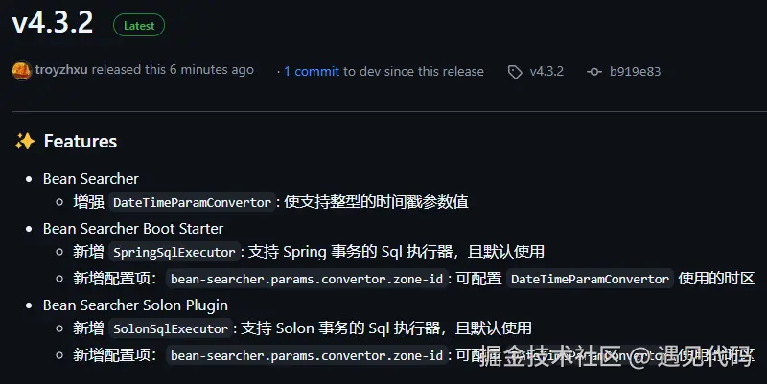The image size is (767, 384).
Task: Click the commit icon before b919e83
Action: point(594,71)
